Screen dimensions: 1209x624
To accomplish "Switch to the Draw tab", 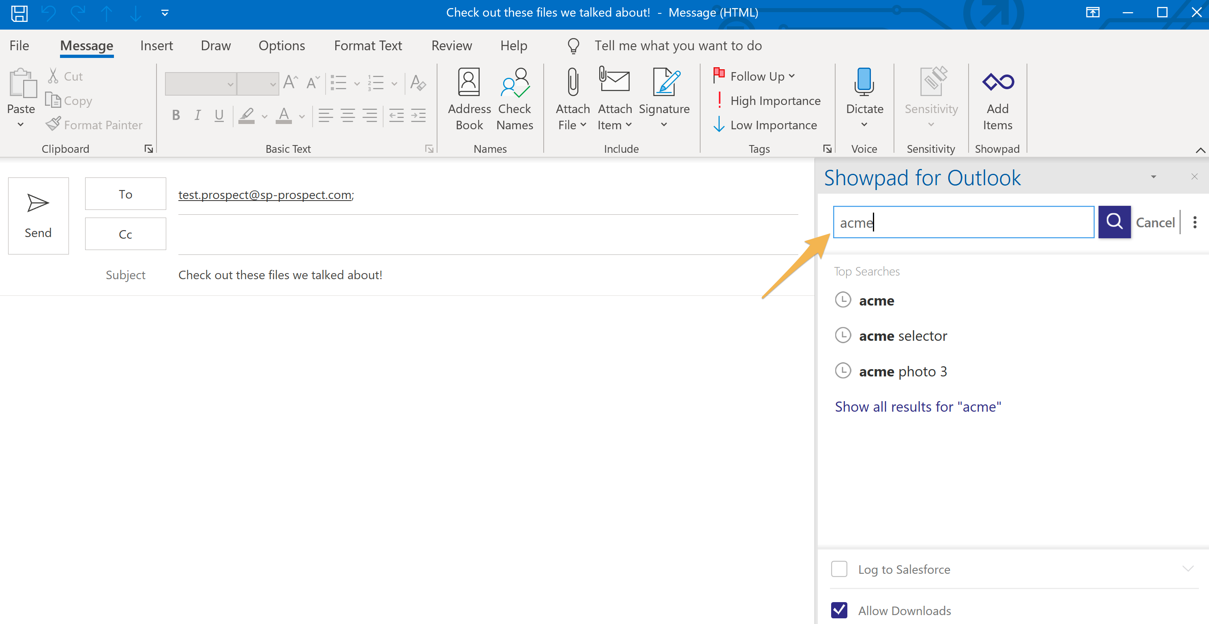I will click(215, 45).
